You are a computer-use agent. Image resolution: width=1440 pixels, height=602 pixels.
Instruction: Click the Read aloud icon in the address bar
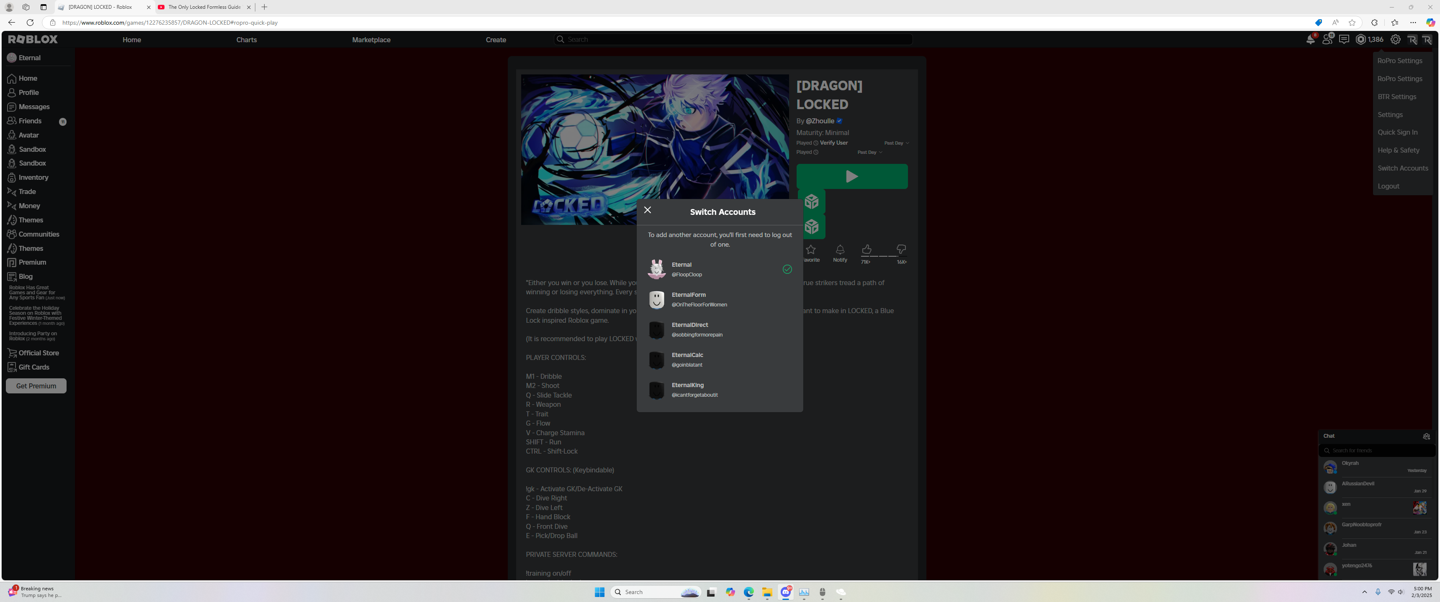1335,22
